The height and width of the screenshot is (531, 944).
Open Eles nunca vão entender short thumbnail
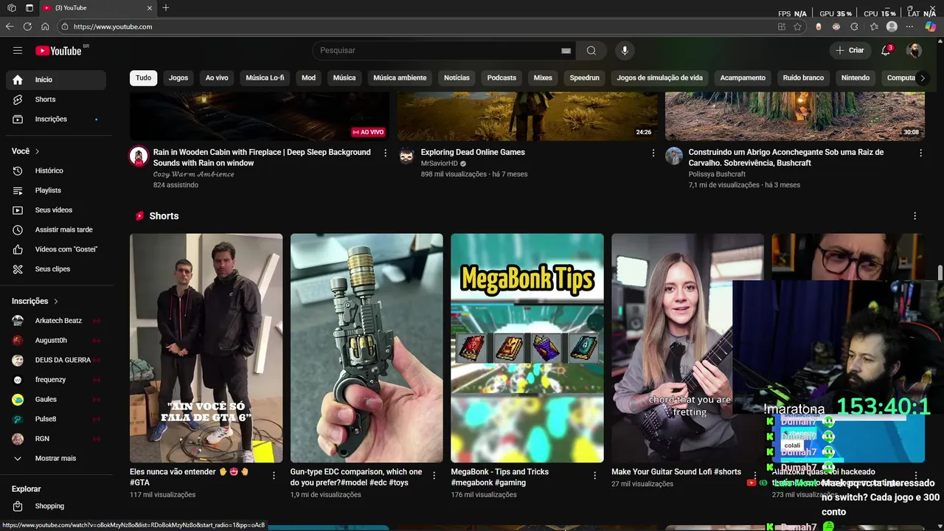tap(206, 348)
